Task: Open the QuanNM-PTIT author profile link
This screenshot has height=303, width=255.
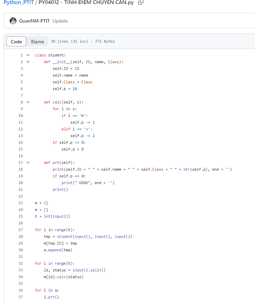Action: (34, 21)
